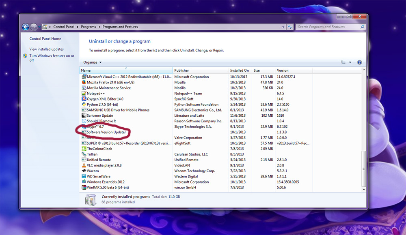The height and width of the screenshot is (235, 406).
Task: Click the Mozilla Firefox icon
Action: pyautogui.click(x=84, y=82)
